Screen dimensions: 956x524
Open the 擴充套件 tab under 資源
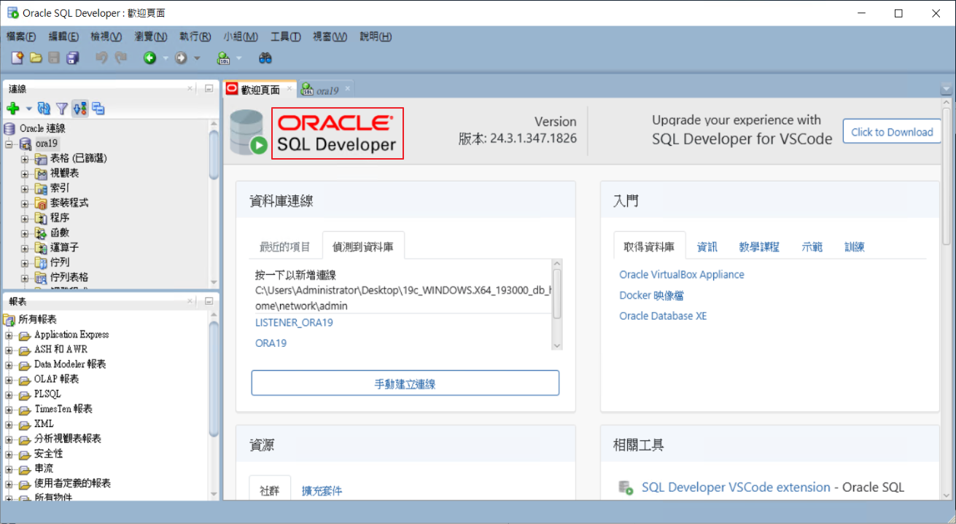[x=322, y=490]
